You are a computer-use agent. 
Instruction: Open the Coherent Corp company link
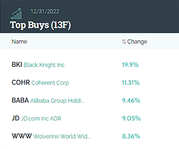tap(50, 83)
